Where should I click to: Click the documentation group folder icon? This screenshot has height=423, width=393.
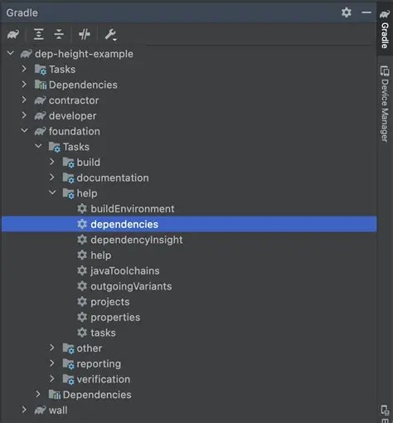click(x=68, y=178)
